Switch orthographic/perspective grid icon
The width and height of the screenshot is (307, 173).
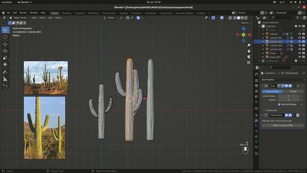[248, 62]
